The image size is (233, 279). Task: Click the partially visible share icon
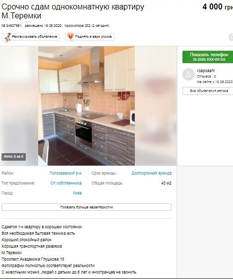231,37
